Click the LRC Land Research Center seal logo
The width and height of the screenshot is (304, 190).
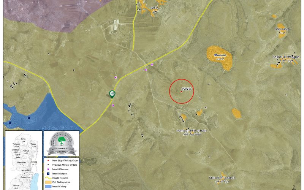tap(62, 143)
